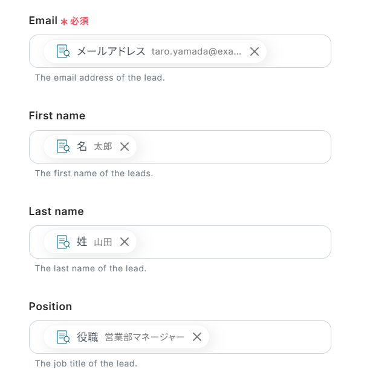Image resolution: width=367 pixels, height=381 pixels.
Task: Remove the 名 太郎 tag
Action: [125, 147]
